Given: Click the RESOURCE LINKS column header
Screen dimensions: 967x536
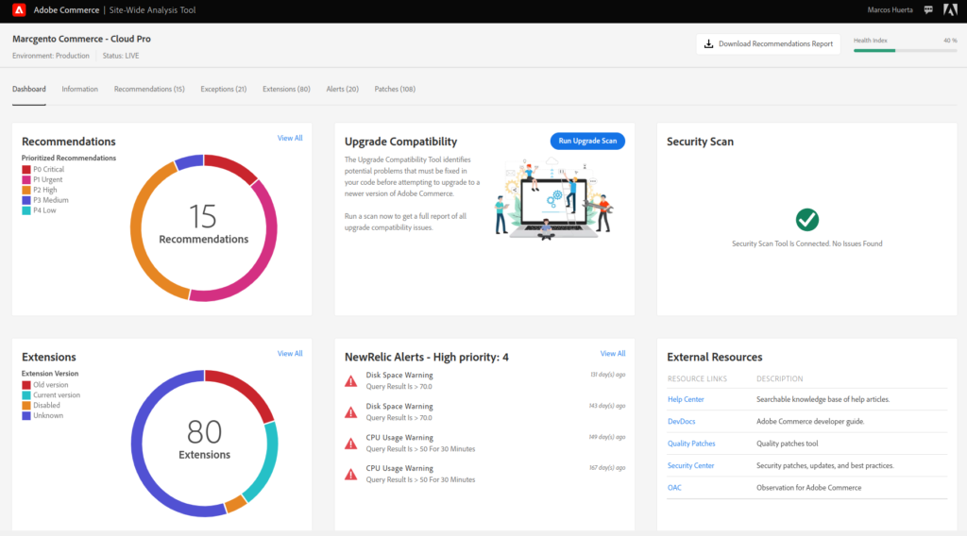Looking at the screenshot, I should coord(697,379).
